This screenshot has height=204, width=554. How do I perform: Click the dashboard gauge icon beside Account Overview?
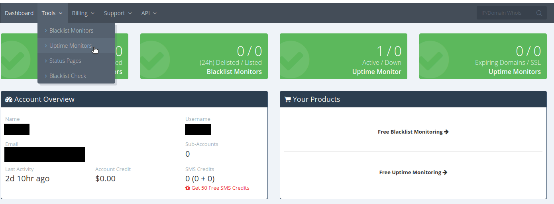pyautogui.click(x=9, y=99)
